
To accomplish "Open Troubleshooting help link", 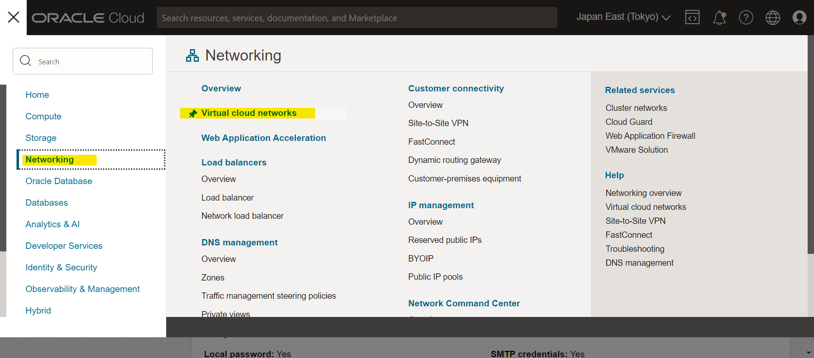I will coord(635,249).
